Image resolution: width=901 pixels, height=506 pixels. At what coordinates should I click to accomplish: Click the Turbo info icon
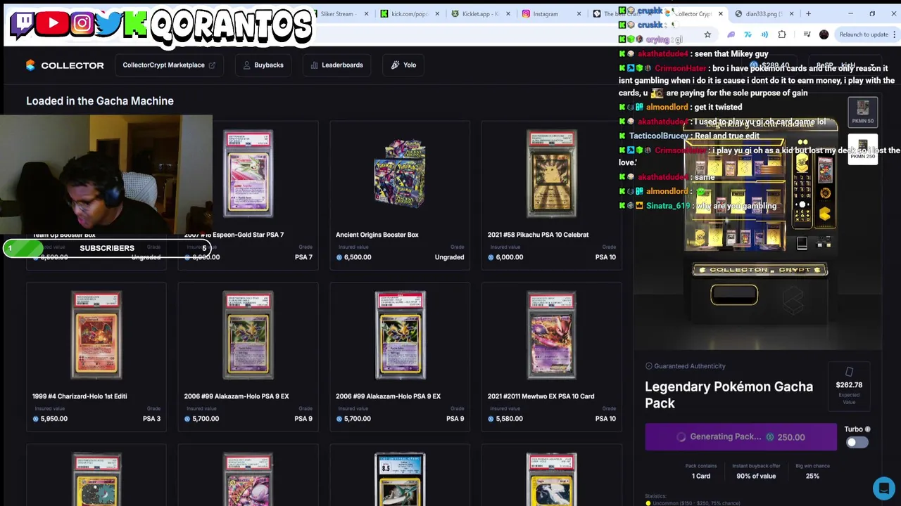point(867,429)
